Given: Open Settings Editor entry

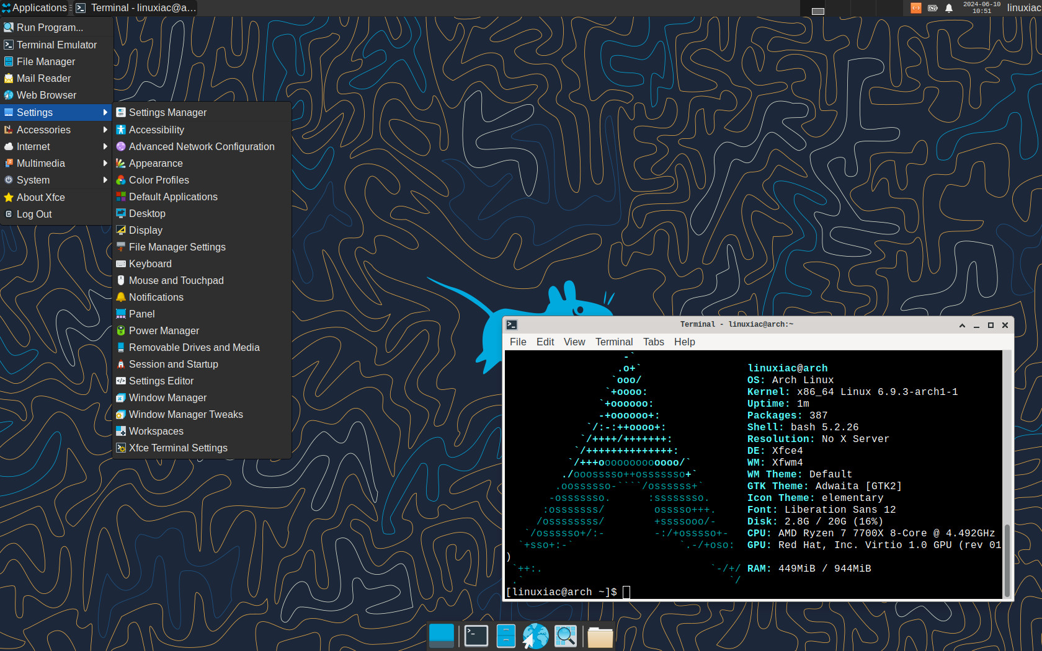Looking at the screenshot, I should tap(202, 381).
